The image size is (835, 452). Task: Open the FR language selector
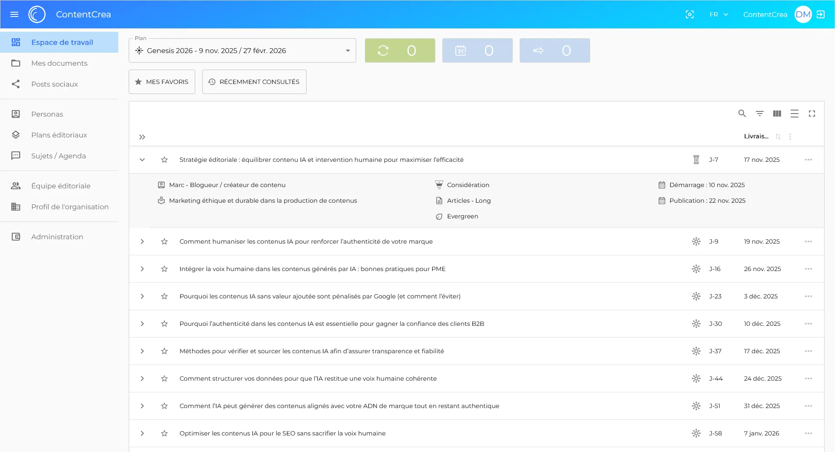click(x=718, y=14)
